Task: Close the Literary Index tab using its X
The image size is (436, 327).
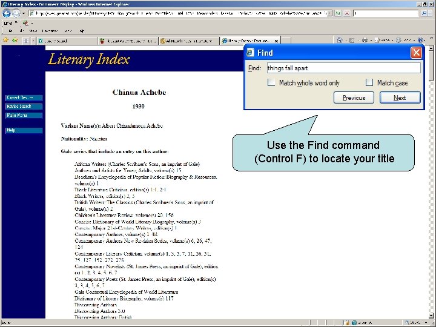Action: tap(276, 41)
